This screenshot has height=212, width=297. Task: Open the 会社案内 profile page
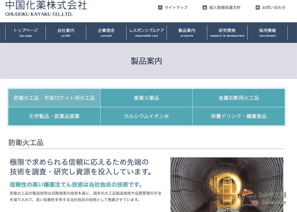click(x=65, y=32)
